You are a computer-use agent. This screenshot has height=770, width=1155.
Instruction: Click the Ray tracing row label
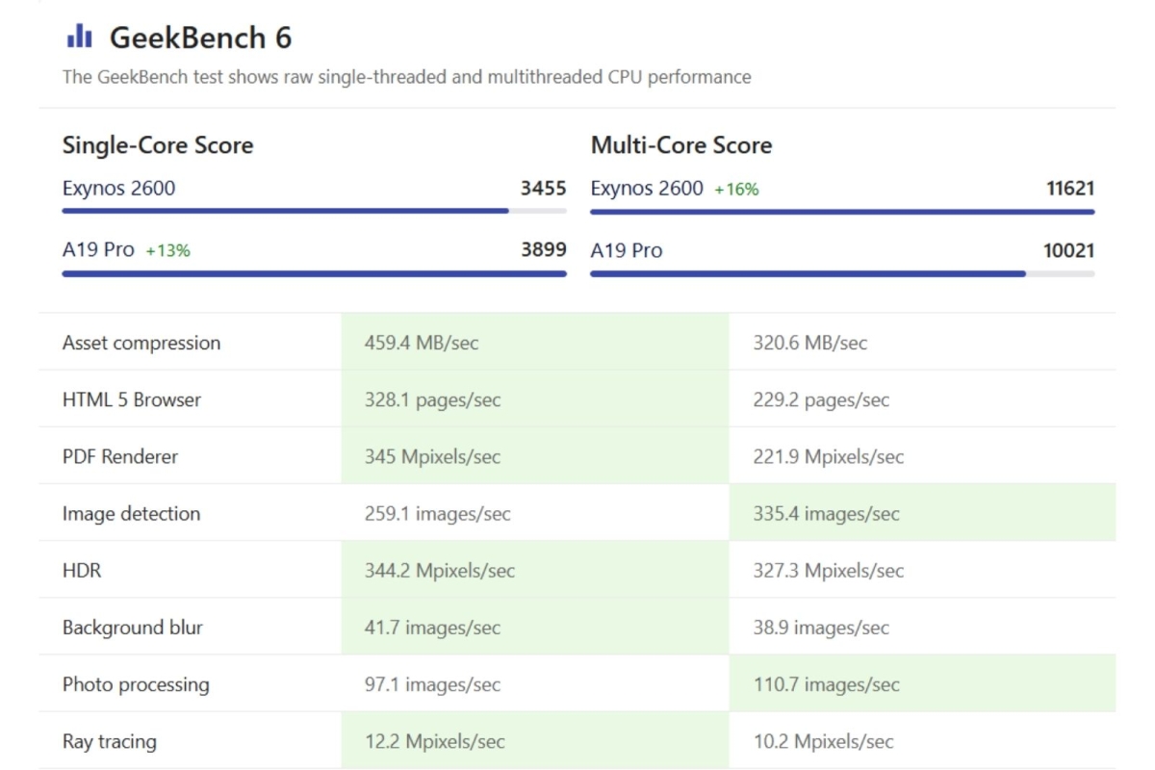[x=110, y=741]
